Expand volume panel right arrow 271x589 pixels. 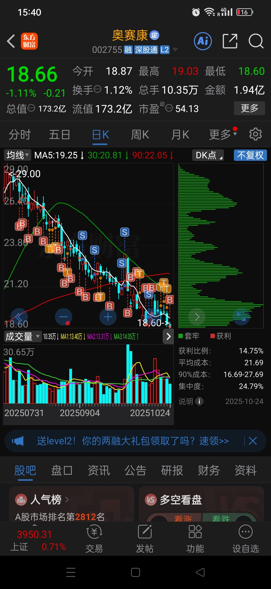coord(168,337)
